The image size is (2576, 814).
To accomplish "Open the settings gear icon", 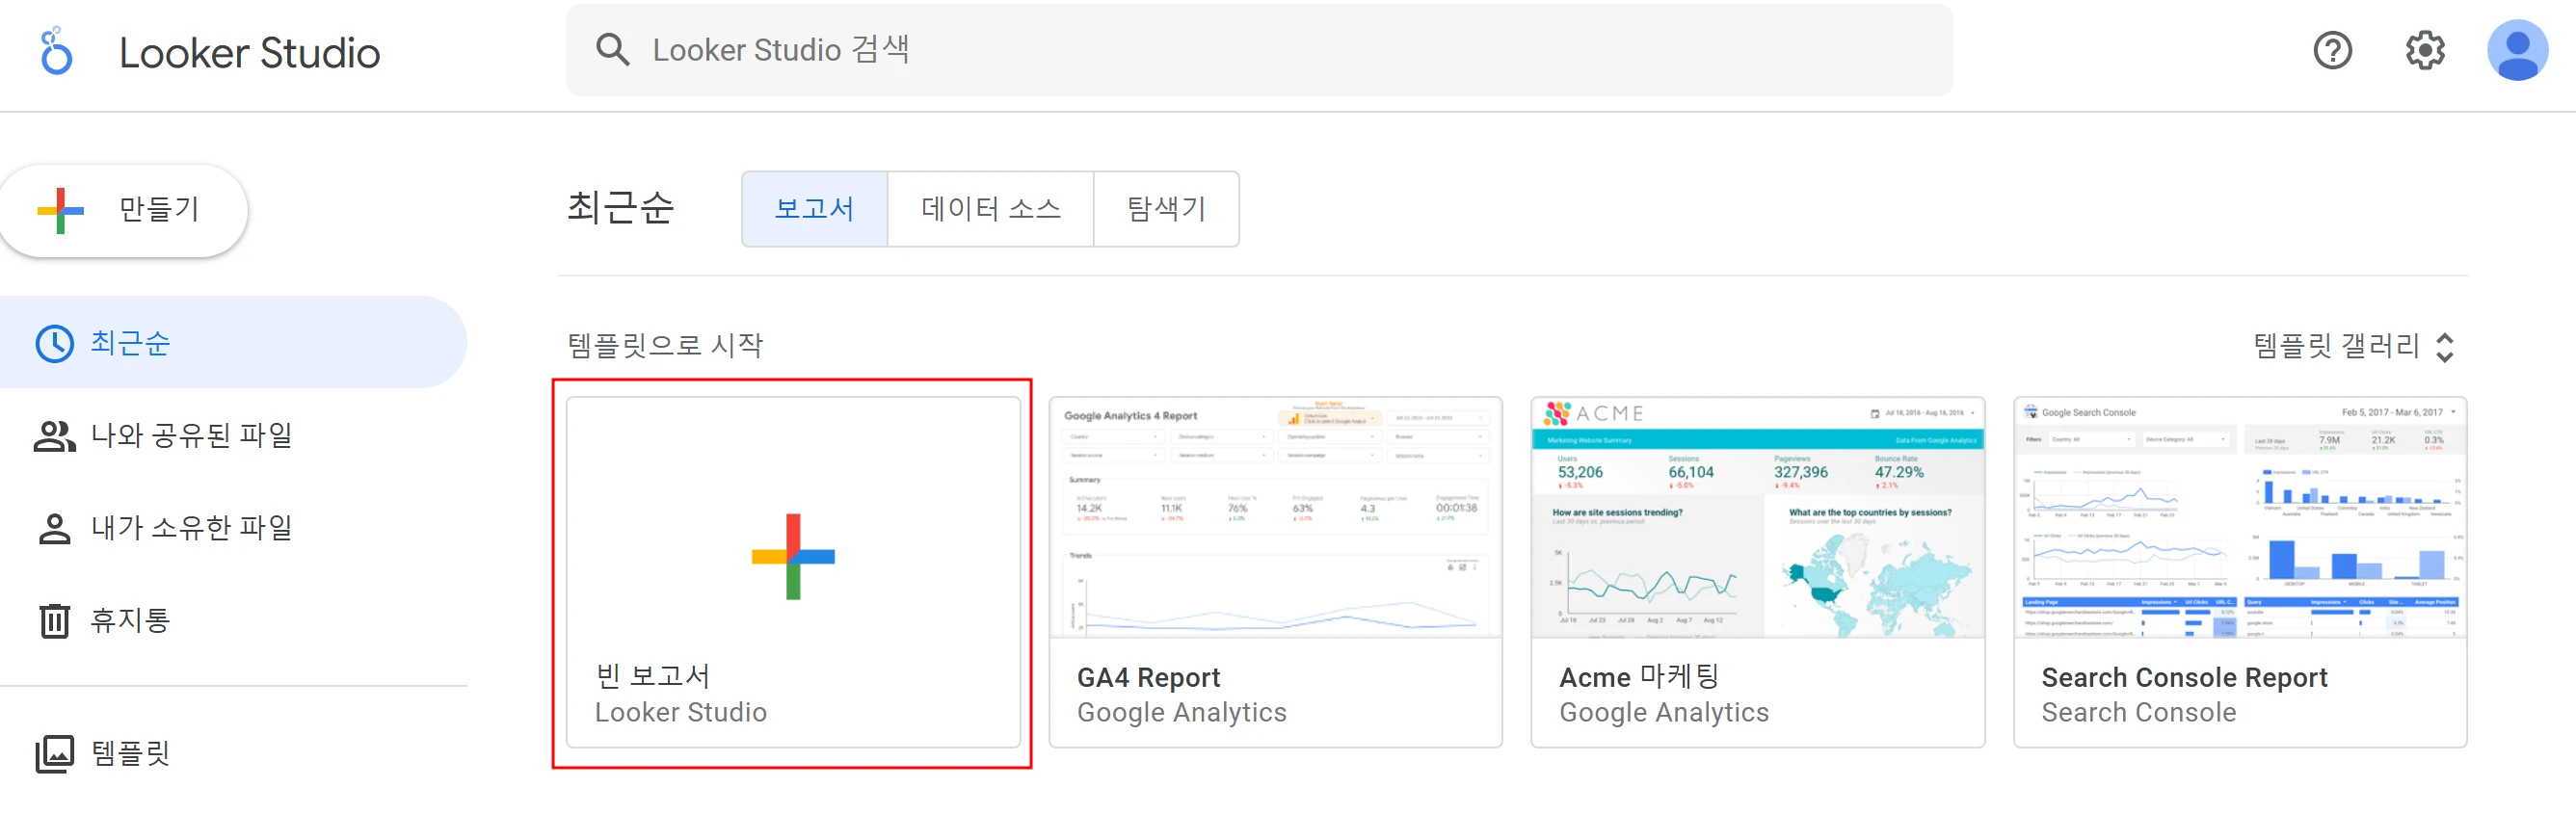I will (2424, 50).
